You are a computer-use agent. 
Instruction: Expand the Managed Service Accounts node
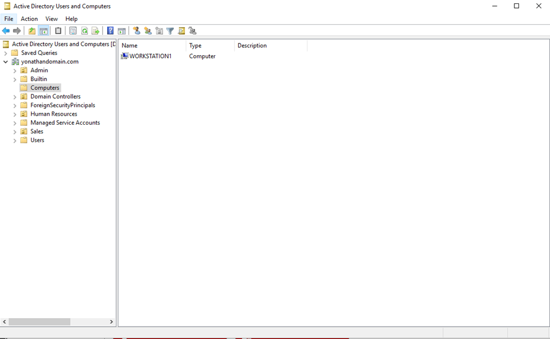15,124
